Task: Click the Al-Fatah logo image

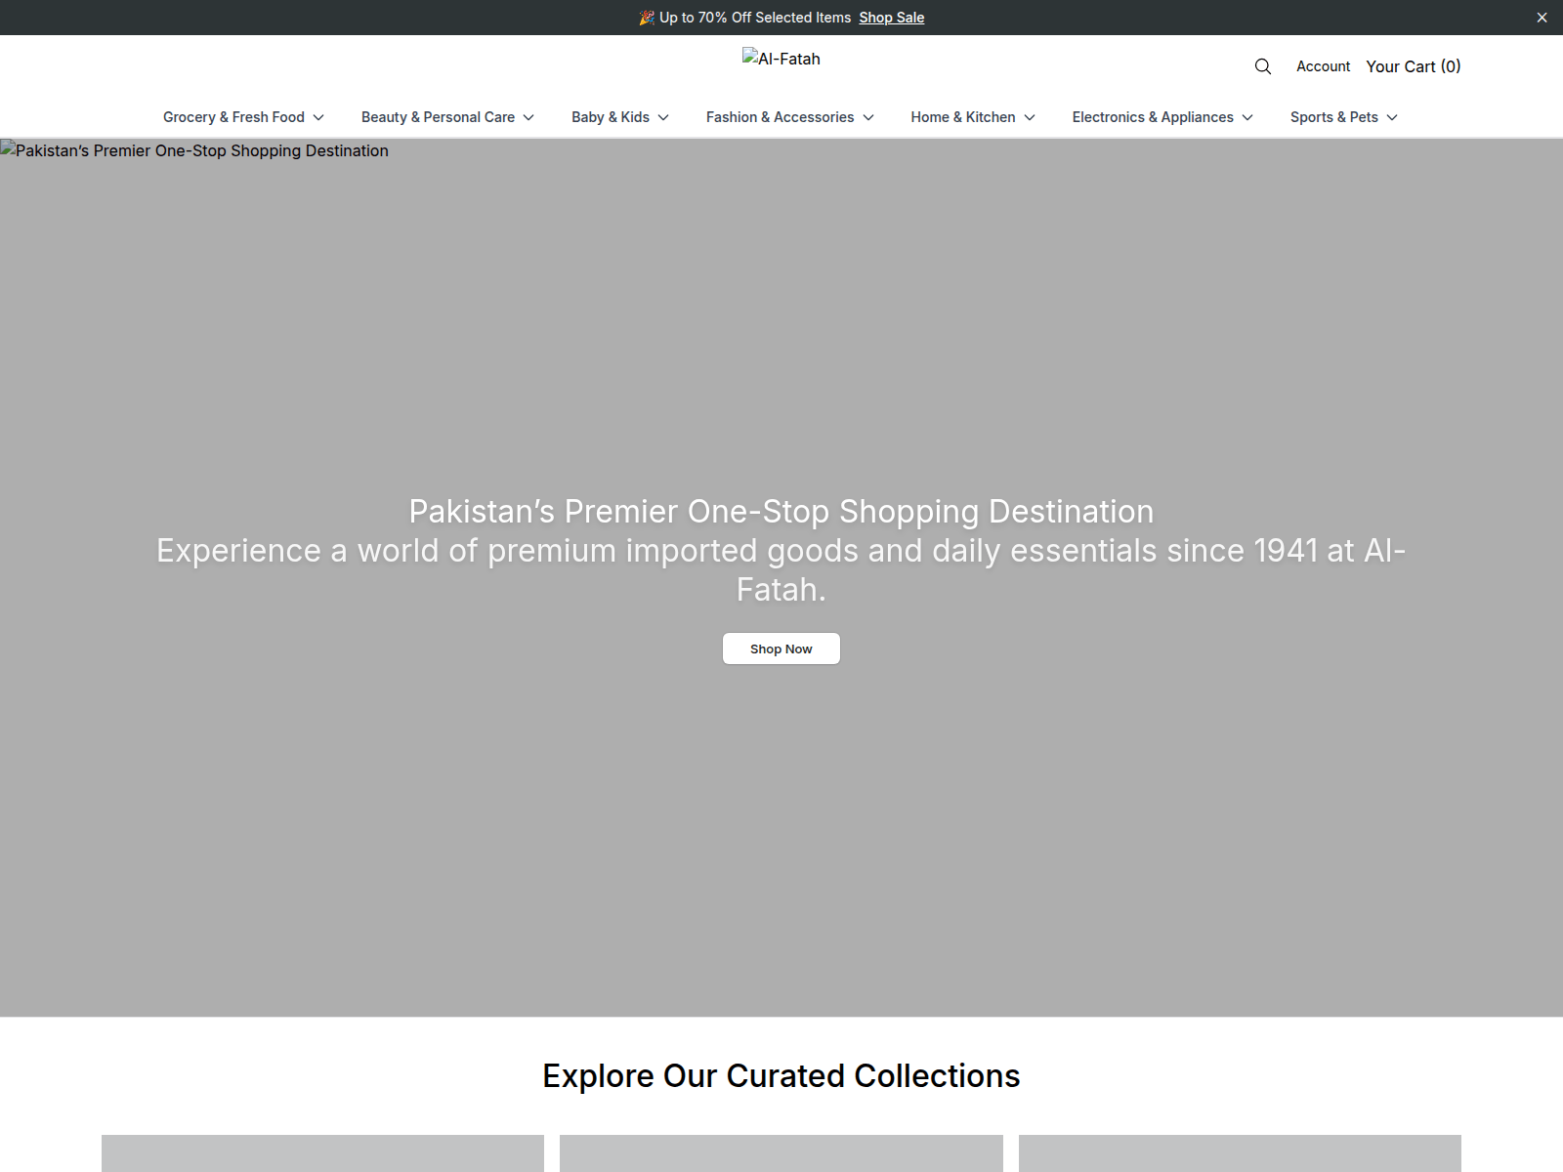Action: click(781, 59)
